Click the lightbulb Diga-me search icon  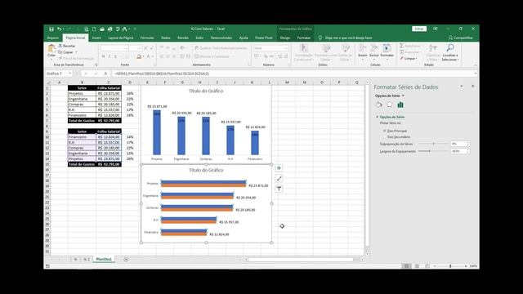click(320, 38)
